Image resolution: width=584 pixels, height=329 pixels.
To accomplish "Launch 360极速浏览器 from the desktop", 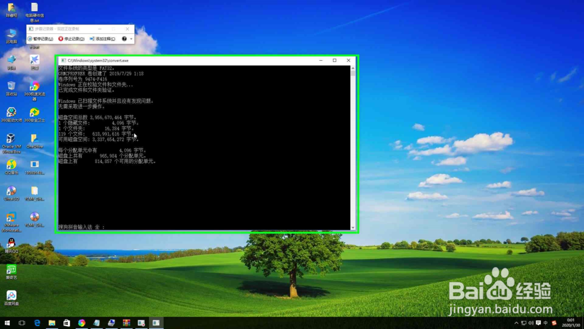I will pyautogui.click(x=34, y=91).
